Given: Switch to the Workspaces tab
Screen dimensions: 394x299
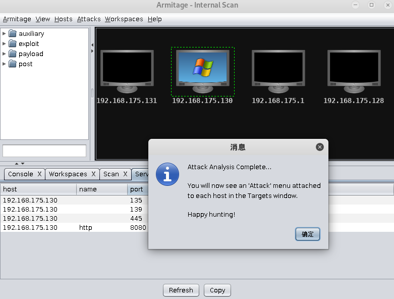Looking at the screenshot, I should tap(68, 174).
